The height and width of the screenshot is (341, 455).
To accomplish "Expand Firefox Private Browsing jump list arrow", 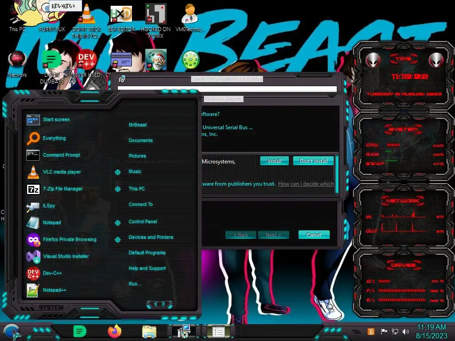I will click(x=117, y=240).
